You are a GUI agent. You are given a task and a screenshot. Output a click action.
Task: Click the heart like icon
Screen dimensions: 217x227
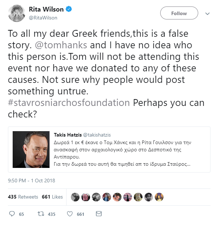coord(70,214)
